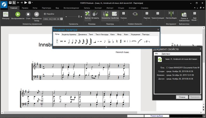Open the Настройщик tuner tool
The width and height of the screenshot is (206, 118).
click(x=171, y=15)
